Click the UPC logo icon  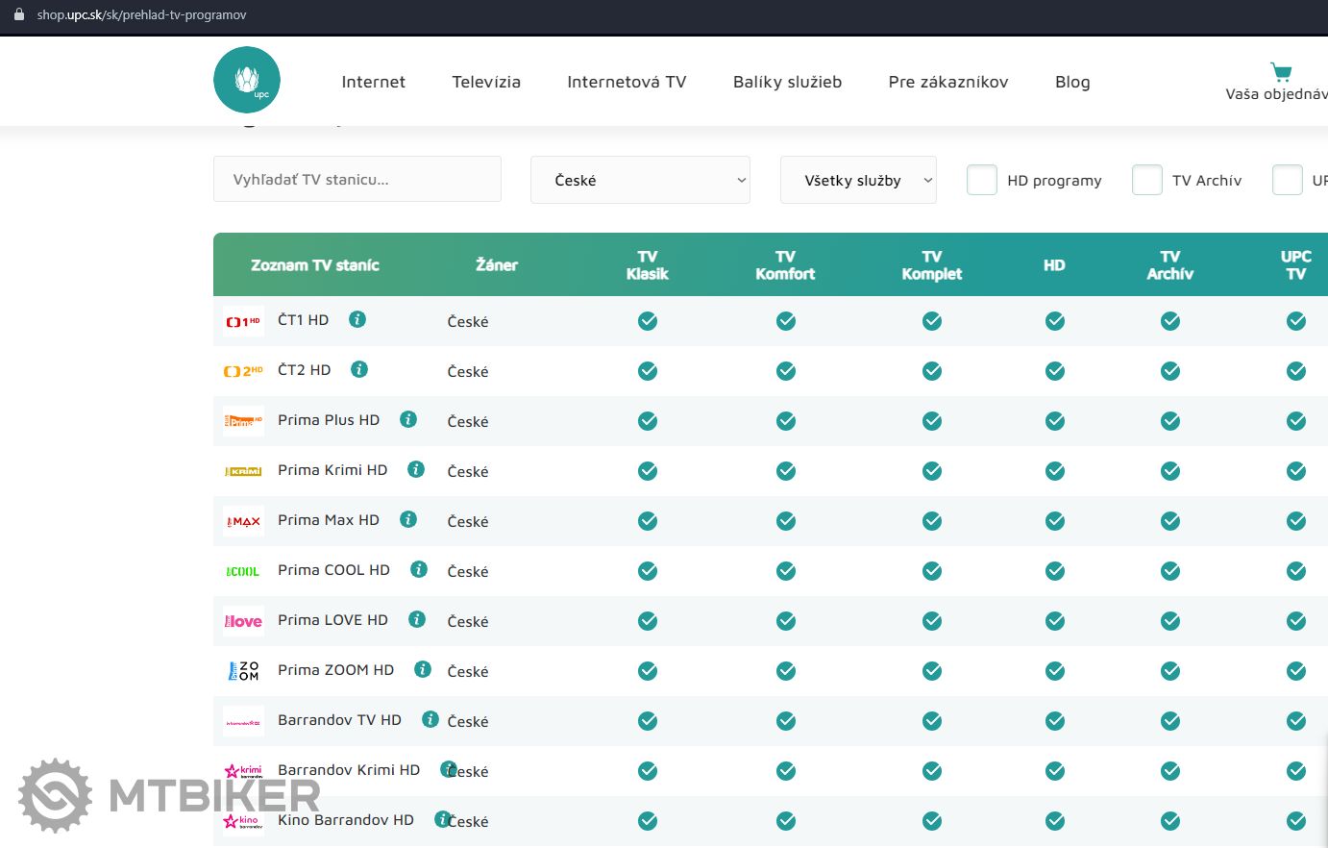pyautogui.click(x=247, y=80)
